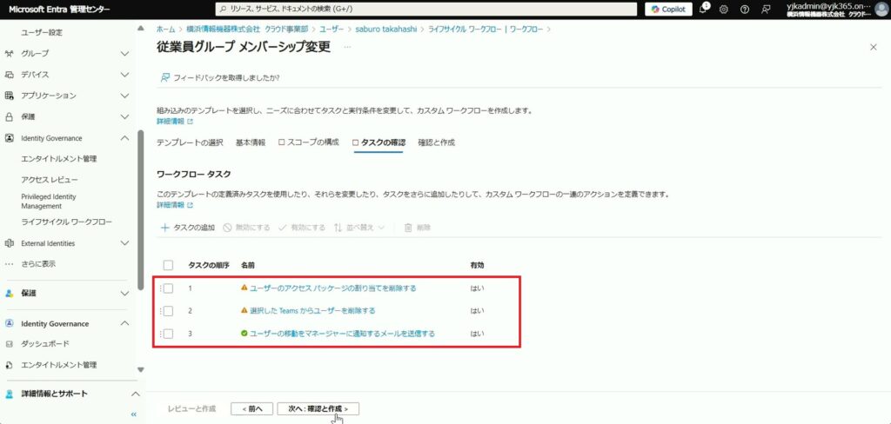This screenshot has height=424, width=891.
Task: Open the Copilot button
Action: point(669,9)
